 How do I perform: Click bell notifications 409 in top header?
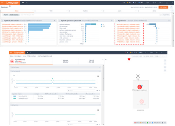tap(140, 3)
